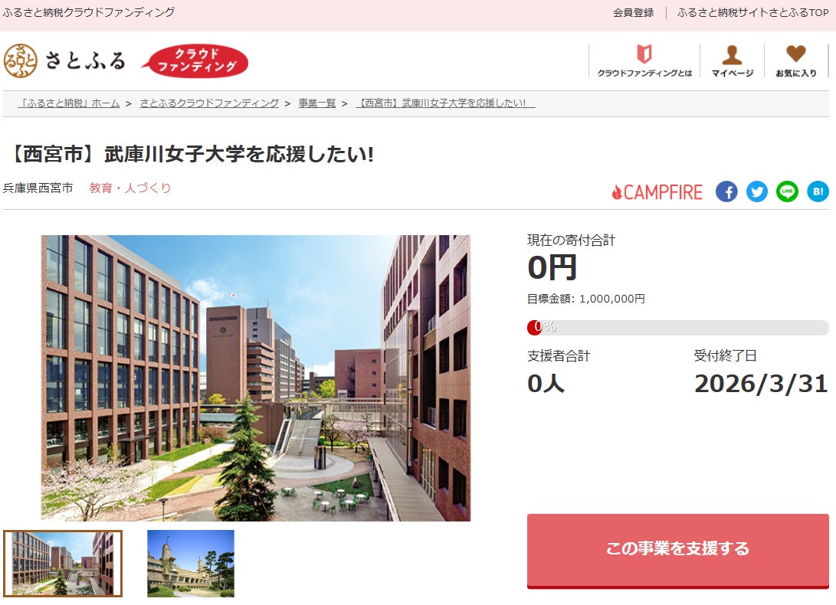
Task: Go to ふるさと納税サイトさとふるTOP link
Action: pyautogui.click(x=752, y=12)
